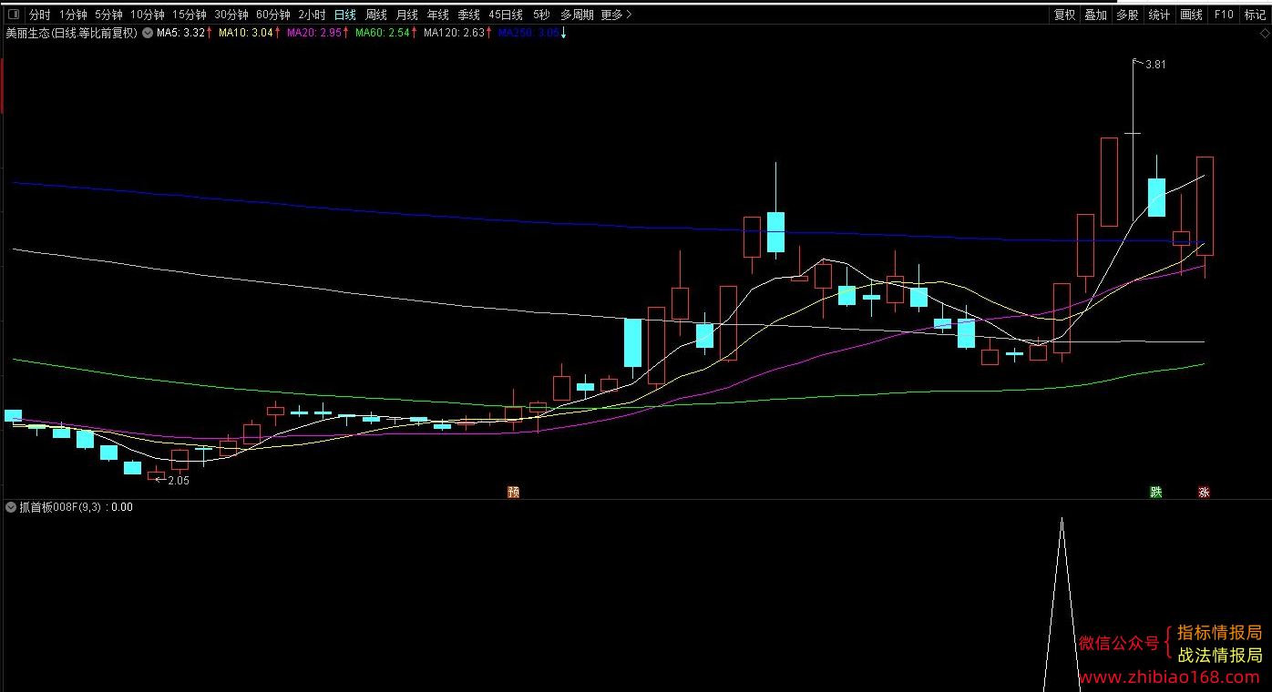This screenshot has width=1272, height=692.
Task: Click the diamond icon below 标记
Action: click(x=1265, y=33)
